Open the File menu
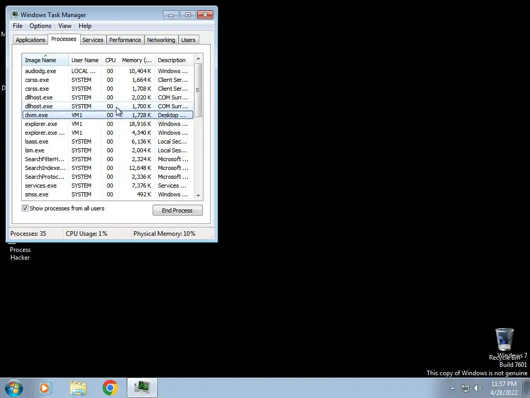This screenshot has height=398, width=530. (x=18, y=26)
